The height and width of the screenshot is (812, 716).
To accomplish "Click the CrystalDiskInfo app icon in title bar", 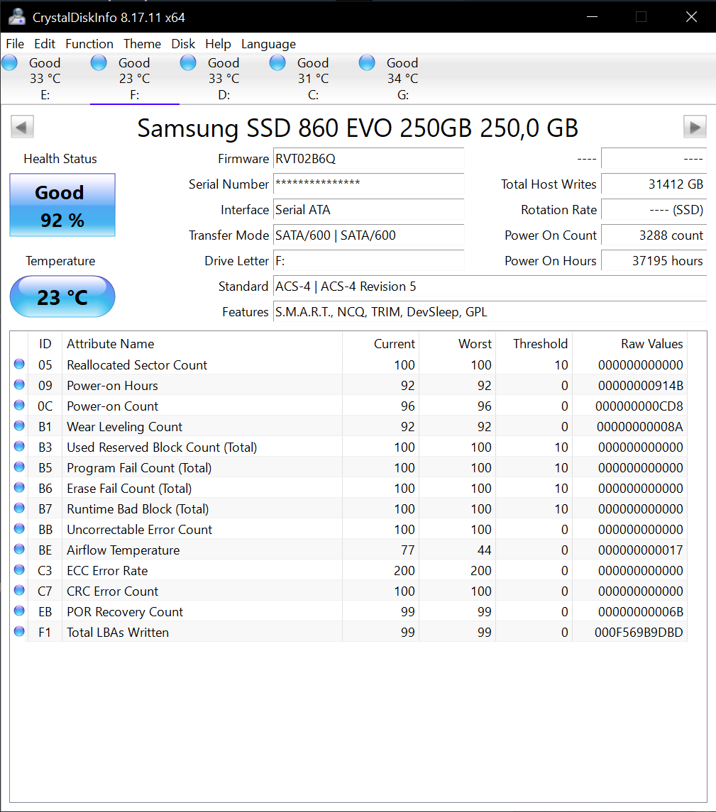I will 17,16.
